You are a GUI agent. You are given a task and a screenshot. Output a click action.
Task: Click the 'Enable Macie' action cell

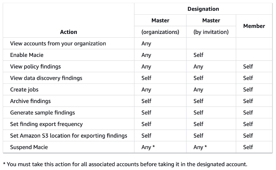(27, 55)
